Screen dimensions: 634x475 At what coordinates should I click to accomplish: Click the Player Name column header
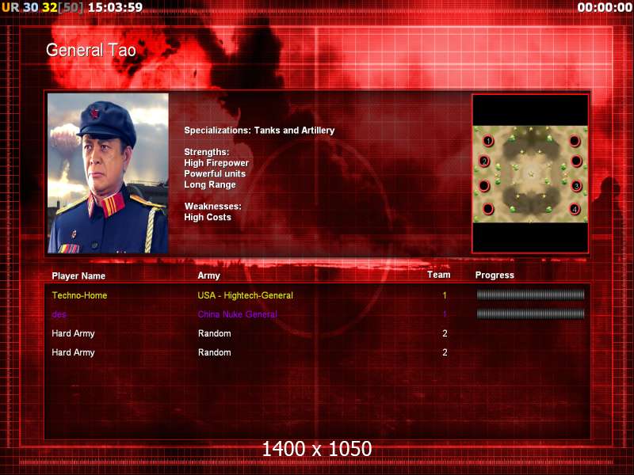pyautogui.click(x=78, y=275)
